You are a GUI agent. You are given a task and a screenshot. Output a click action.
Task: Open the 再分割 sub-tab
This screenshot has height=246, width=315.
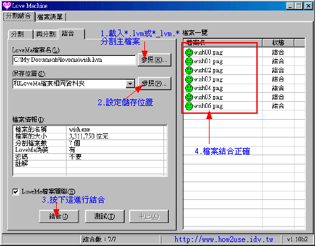pos(45,34)
